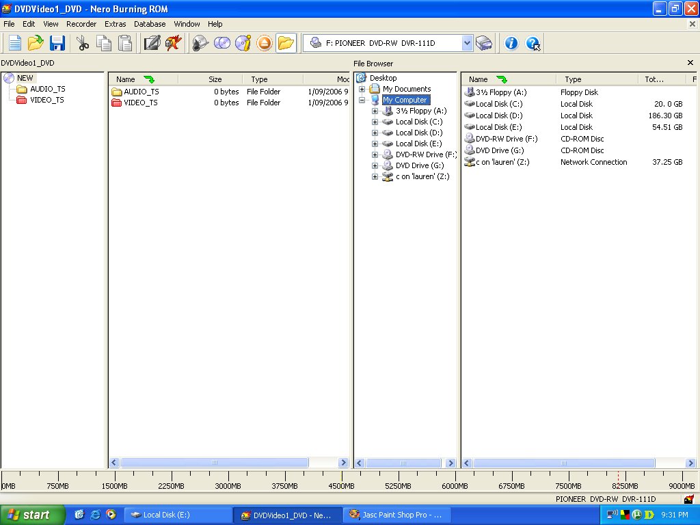
Task: Expand DVD Drive (G:) tree node
Action: [x=375, y=165]
